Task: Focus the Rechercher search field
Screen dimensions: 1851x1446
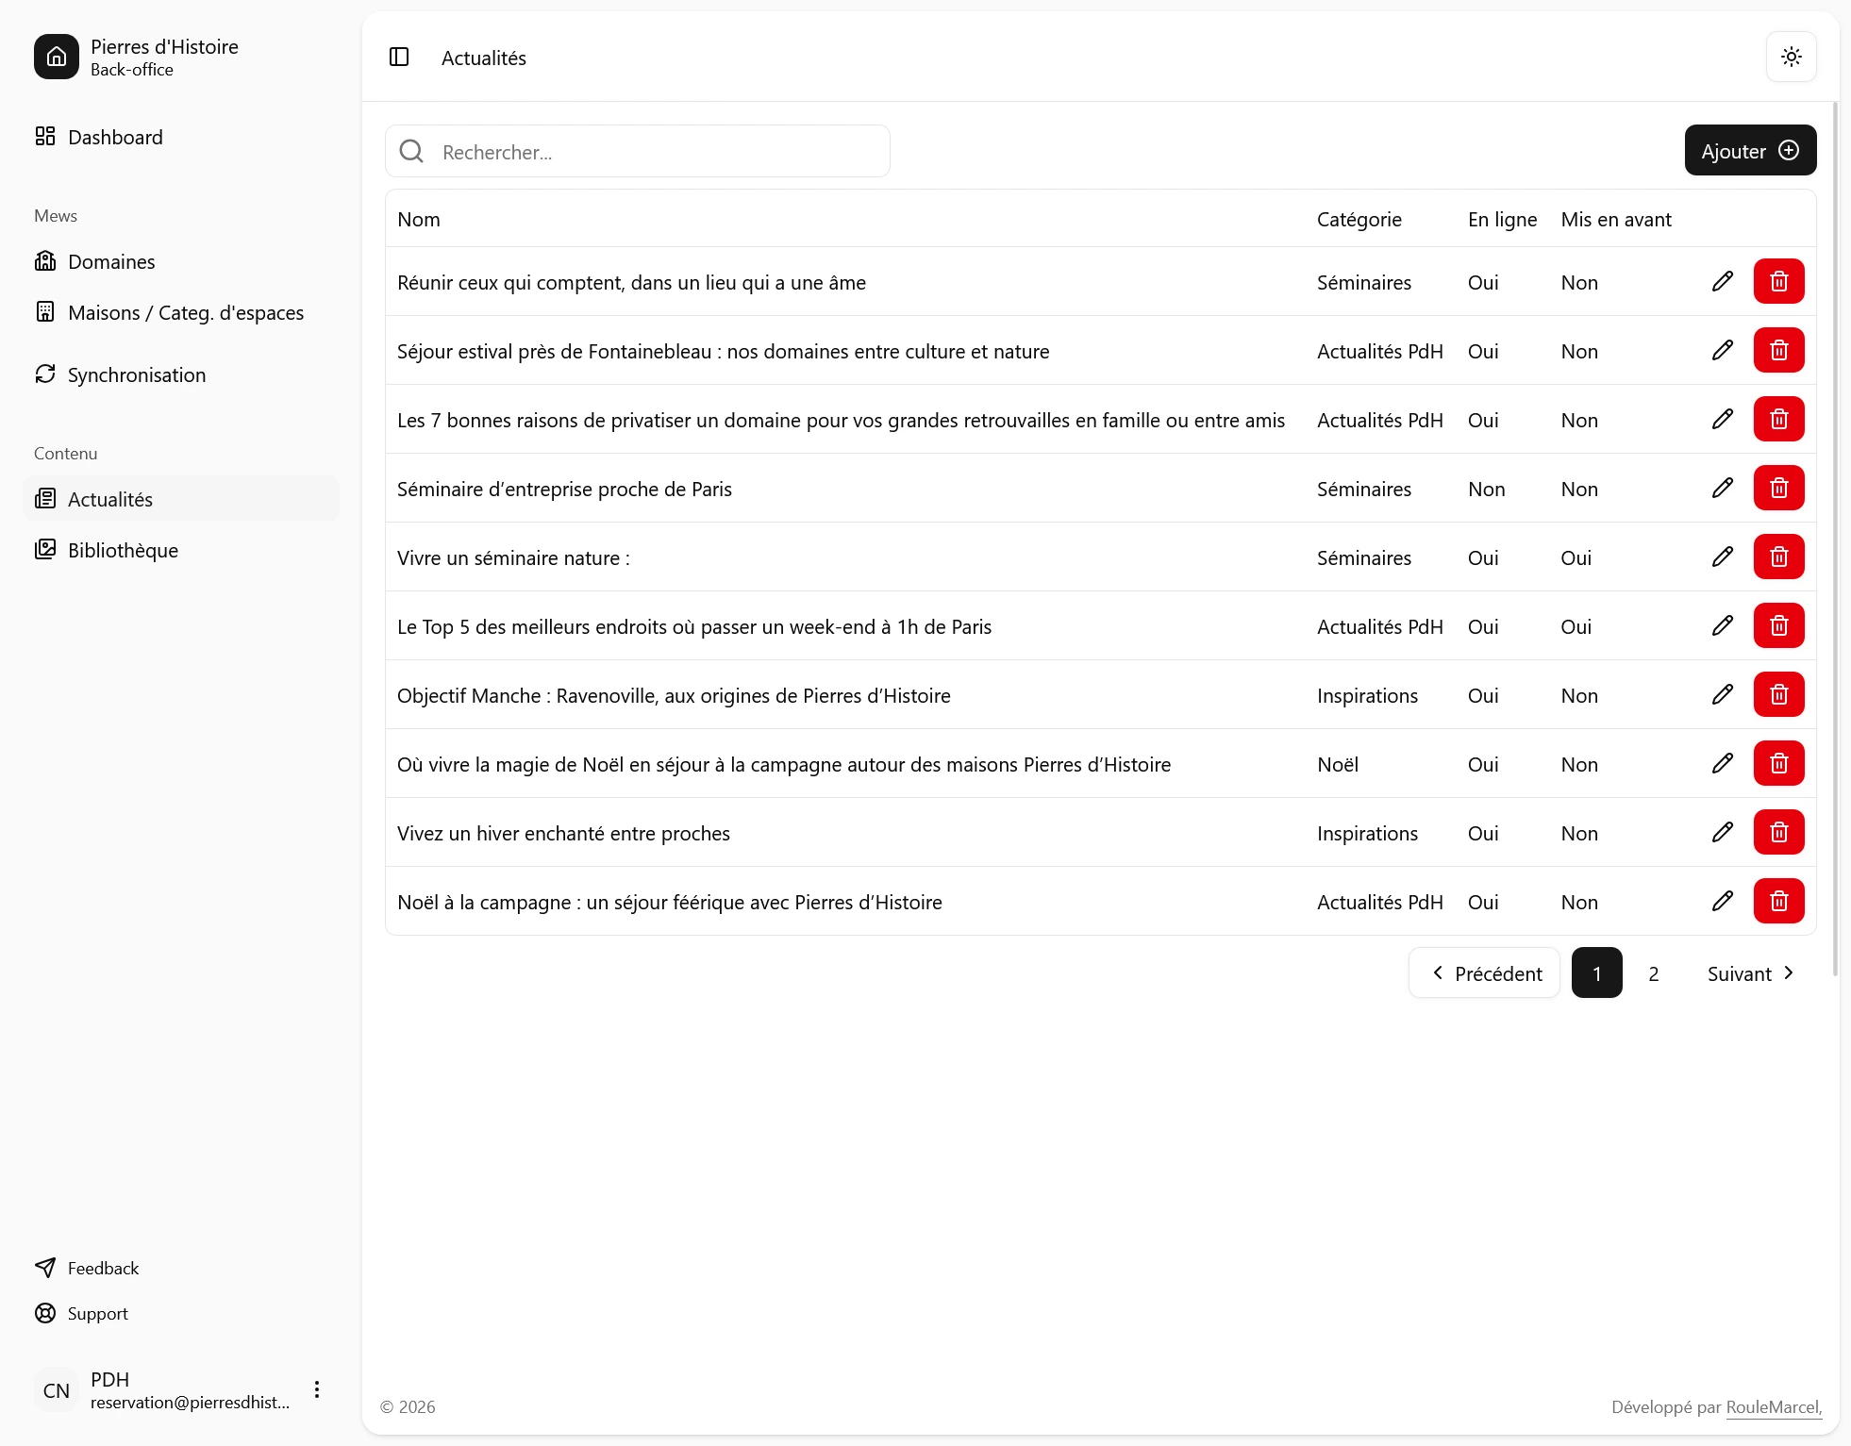Action: pos(638,151)
